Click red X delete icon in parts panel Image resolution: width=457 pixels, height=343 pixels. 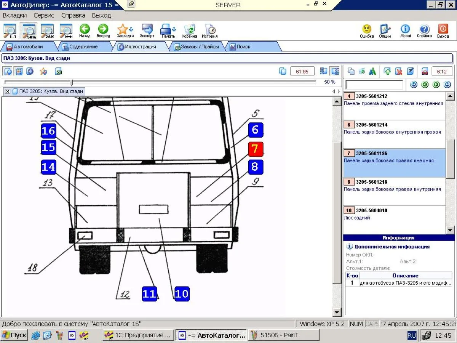[x=399, y=71]
